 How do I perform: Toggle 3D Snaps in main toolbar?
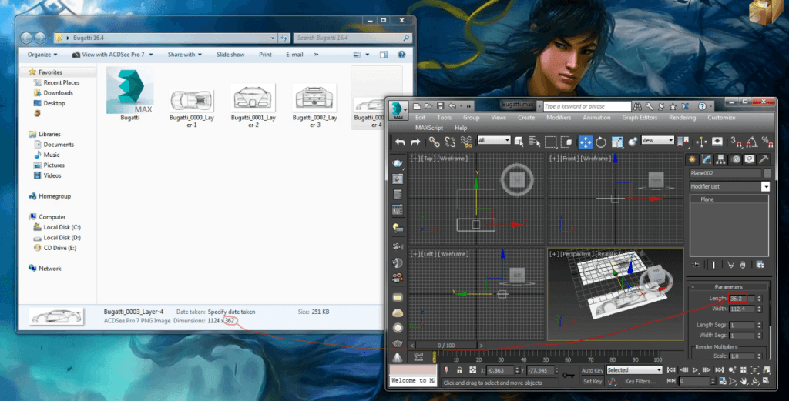point(736,142)
